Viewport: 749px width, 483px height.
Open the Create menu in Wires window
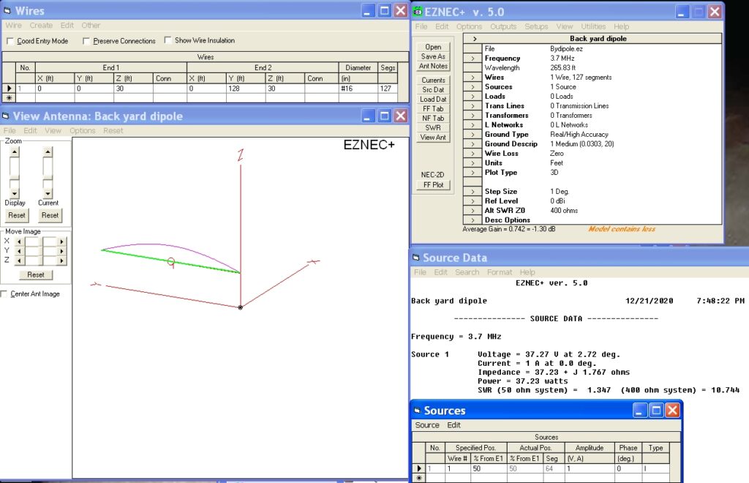(41, 26)
